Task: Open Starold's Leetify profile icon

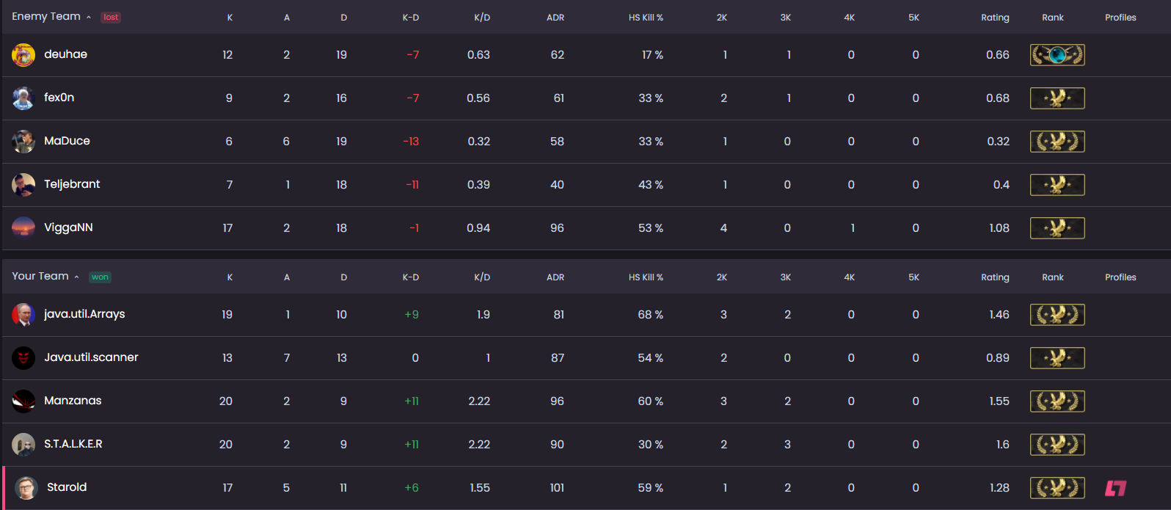Action: coord(1115,488)
